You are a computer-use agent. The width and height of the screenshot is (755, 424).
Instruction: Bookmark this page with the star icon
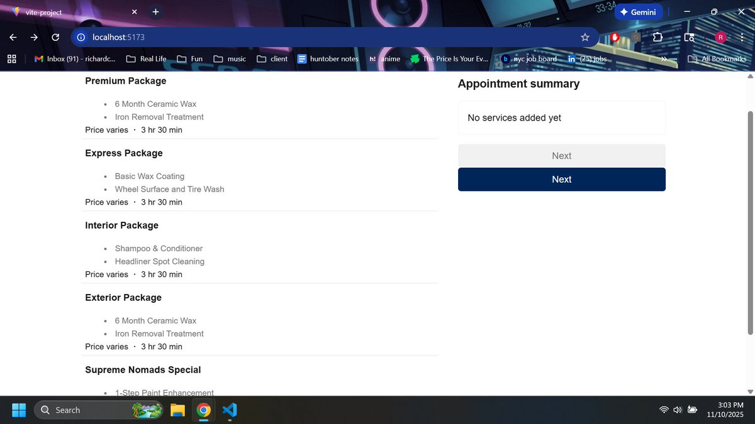[585, 37]
